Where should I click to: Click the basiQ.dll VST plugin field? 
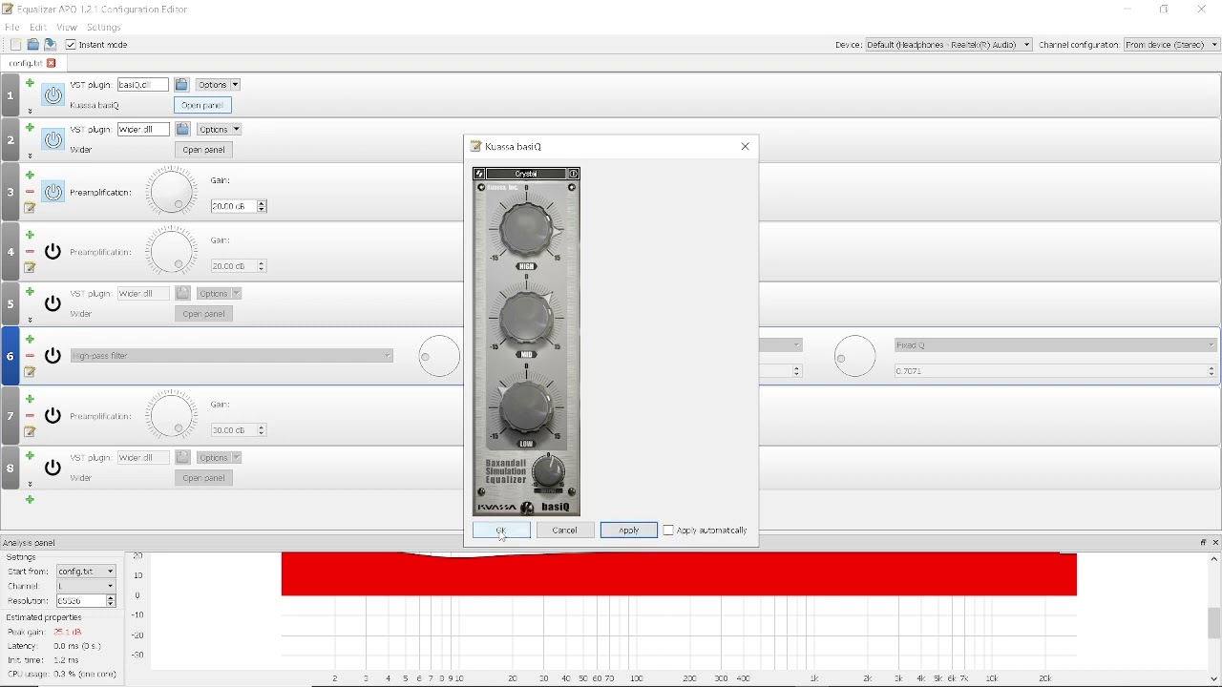click(x=143, y=85)
